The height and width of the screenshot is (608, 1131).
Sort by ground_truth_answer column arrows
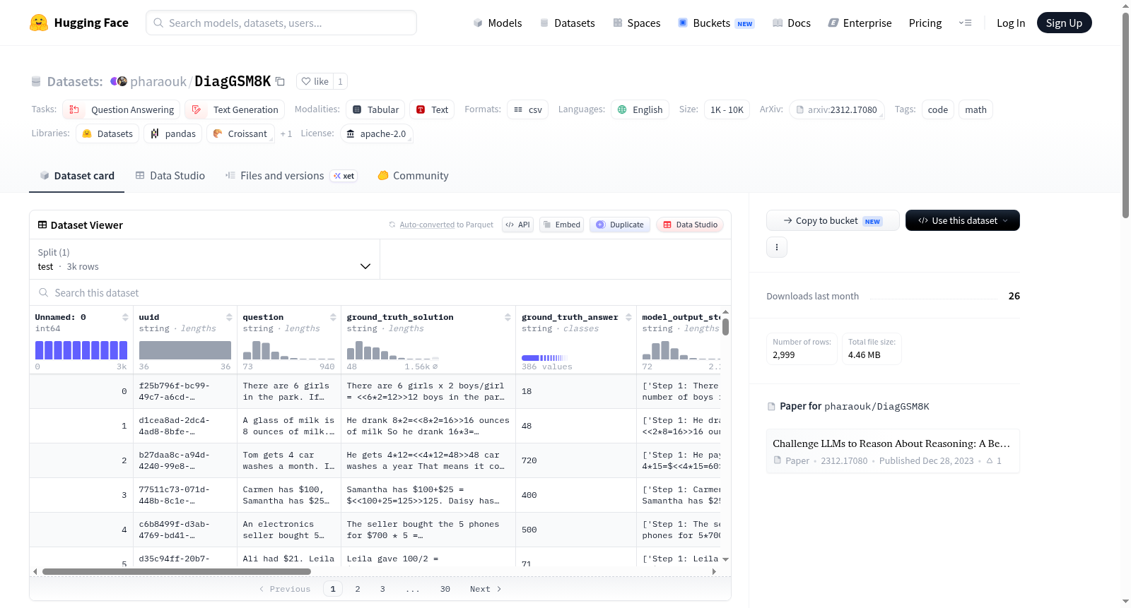[x=628, y=317]
